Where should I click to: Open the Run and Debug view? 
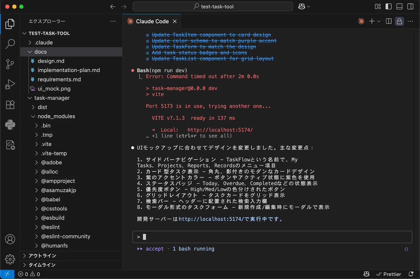pyautogui.click(x=10, y=84)
